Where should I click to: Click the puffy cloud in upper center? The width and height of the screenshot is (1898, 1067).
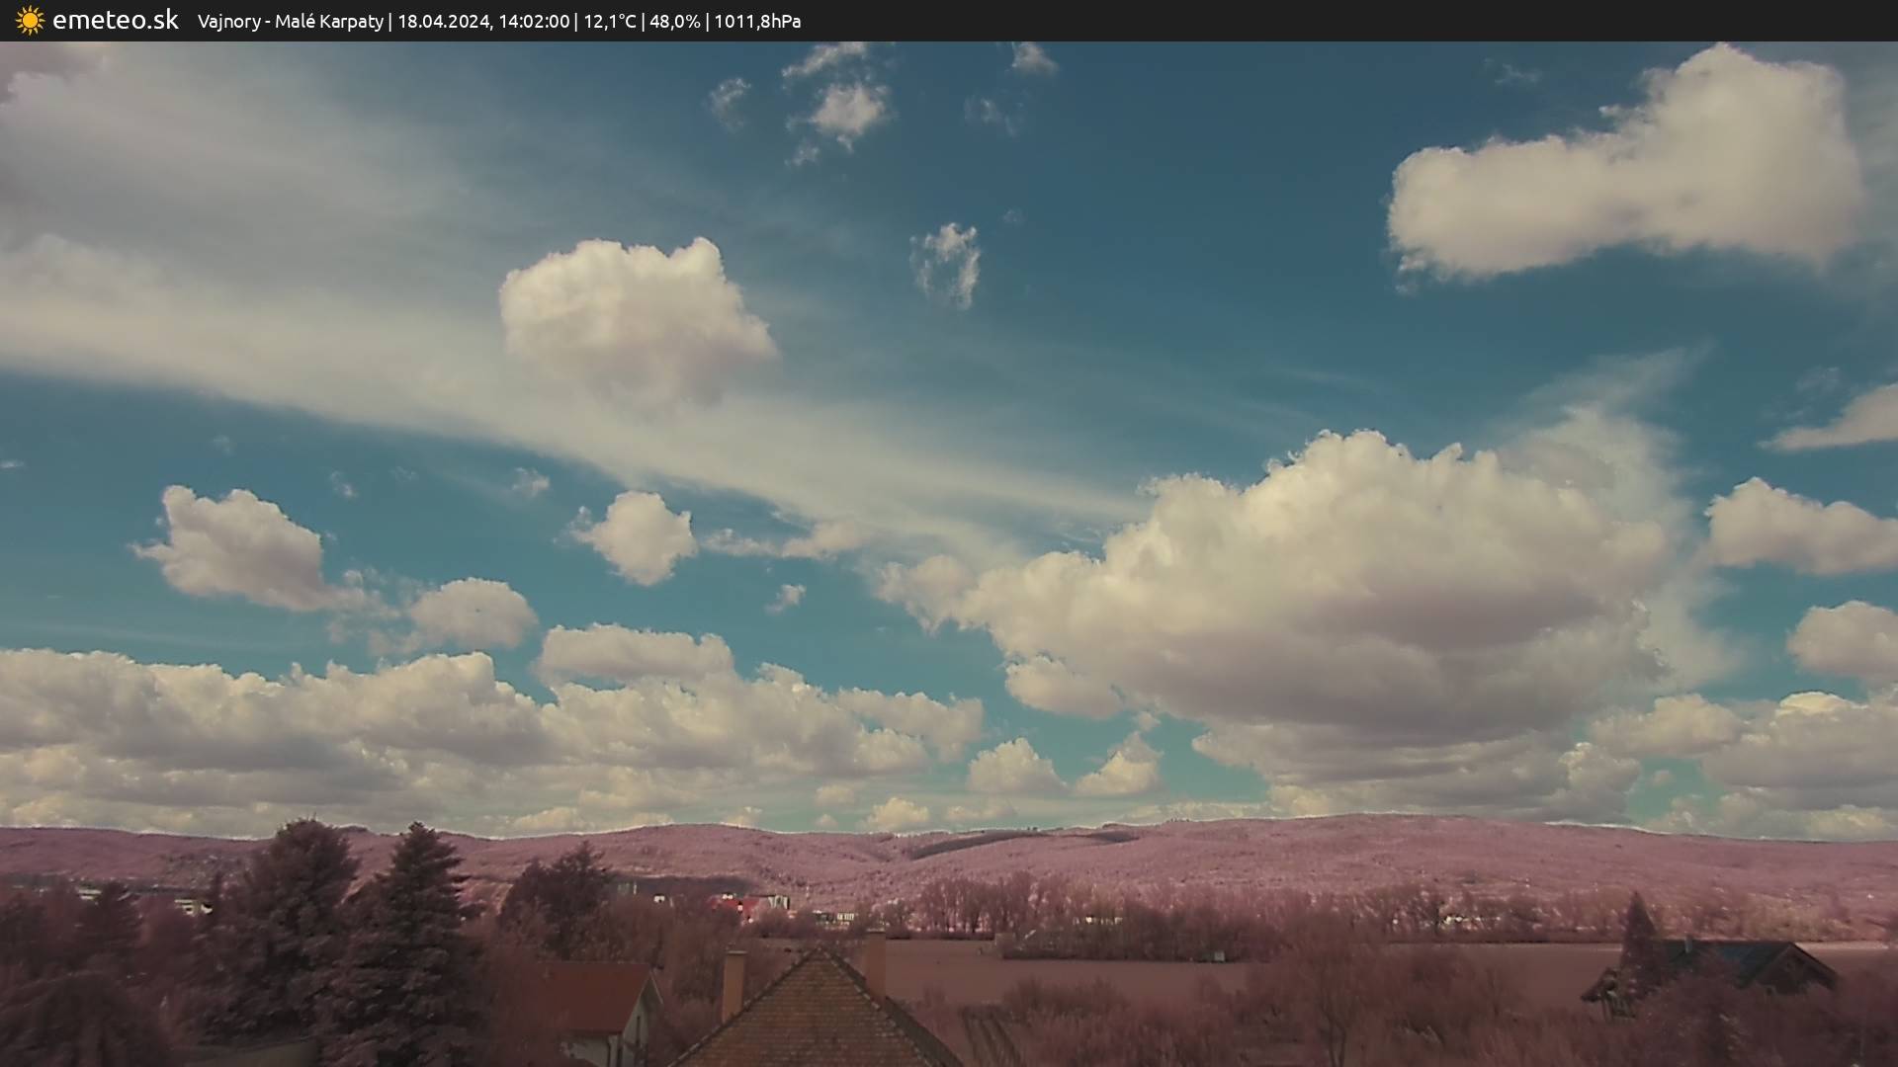point(633,316)
